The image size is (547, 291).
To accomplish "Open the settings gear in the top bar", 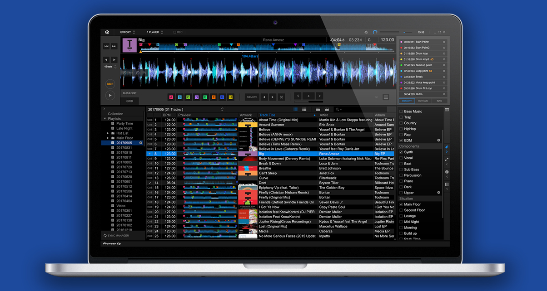I will click(x=366, y=32).
